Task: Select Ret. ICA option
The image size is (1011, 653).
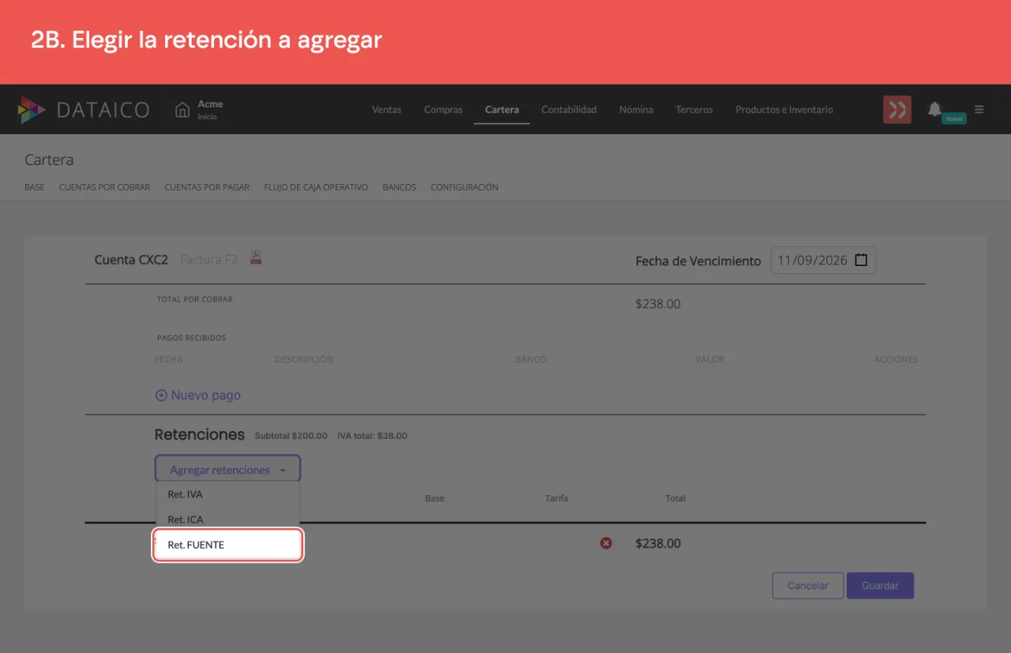Action: click(227, 520)
